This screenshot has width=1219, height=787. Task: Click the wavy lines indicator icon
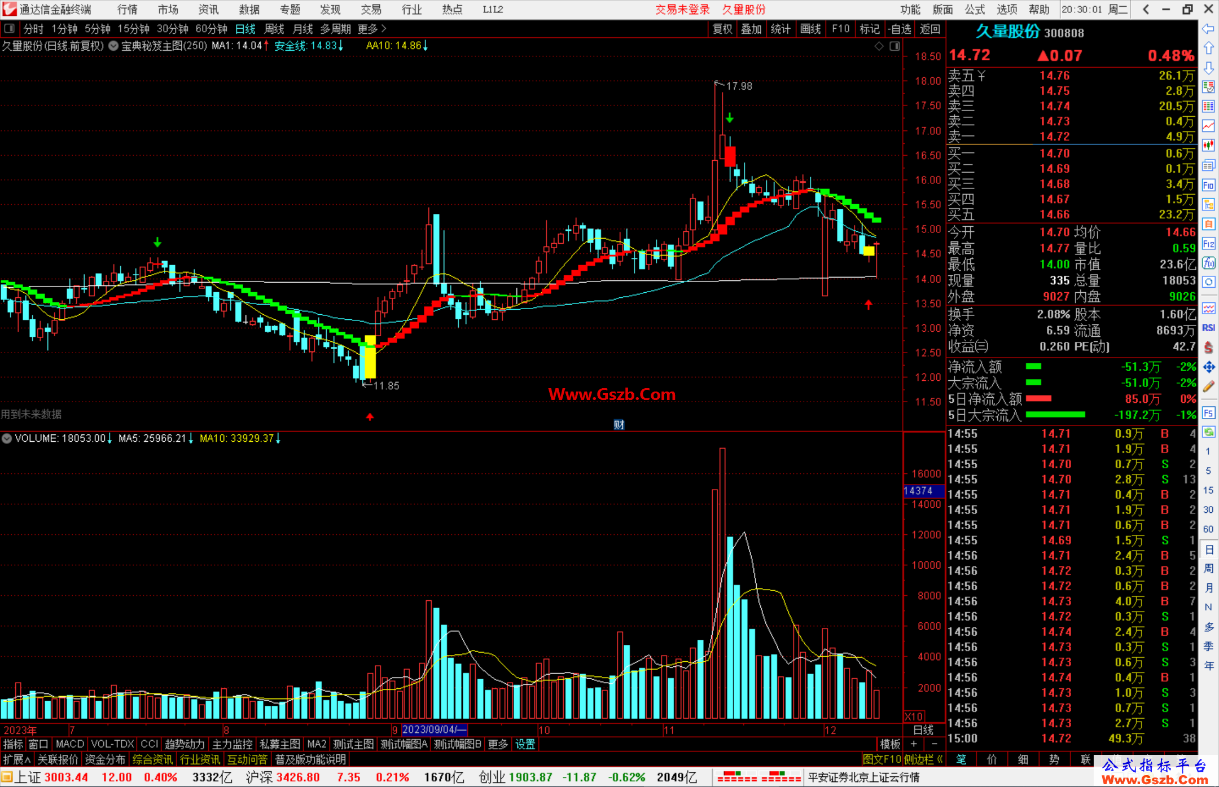pyautogui.click(x=1208, y=308)
